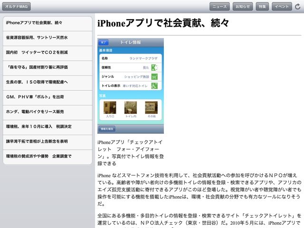
Task: Tap the トイレ情報 app screenshot image
Action: (x=131, y=85)
